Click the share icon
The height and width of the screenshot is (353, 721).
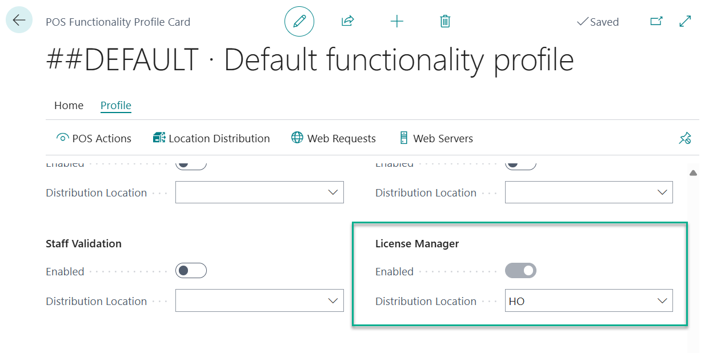click(347, 22)
